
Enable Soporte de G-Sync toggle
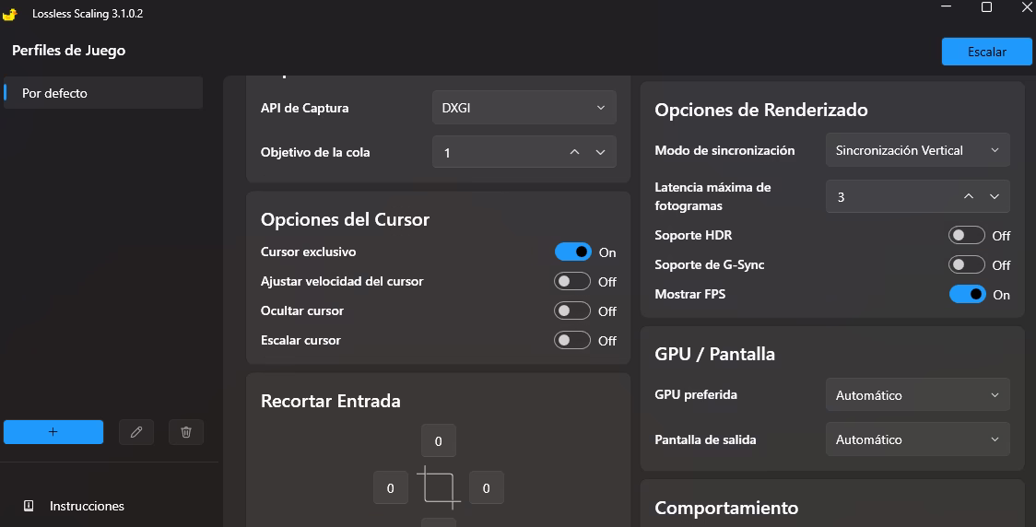(967, 264)
